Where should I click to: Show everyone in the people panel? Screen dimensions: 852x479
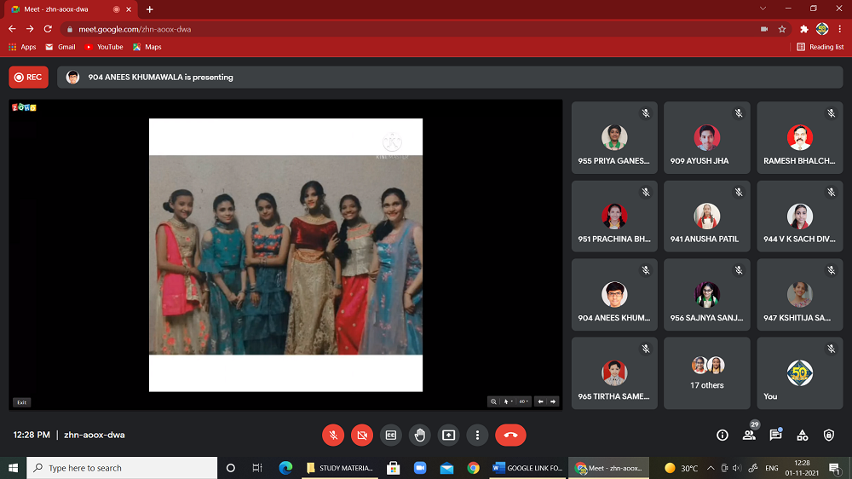point(749,435)
